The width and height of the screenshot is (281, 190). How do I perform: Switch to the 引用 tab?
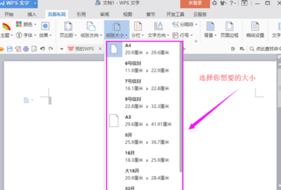click(81, 14)
